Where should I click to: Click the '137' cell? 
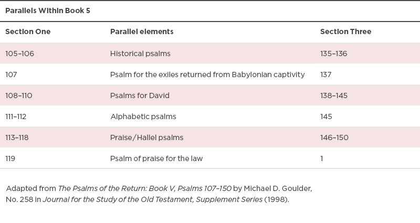click(x=325, y=75)
